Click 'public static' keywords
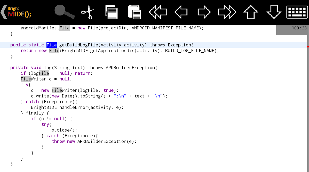309x172 pixels. [27, 45]
